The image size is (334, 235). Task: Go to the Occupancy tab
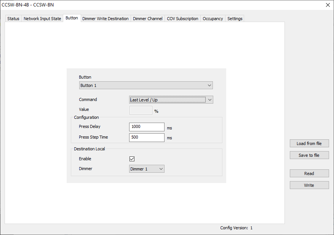click(213, 19)
